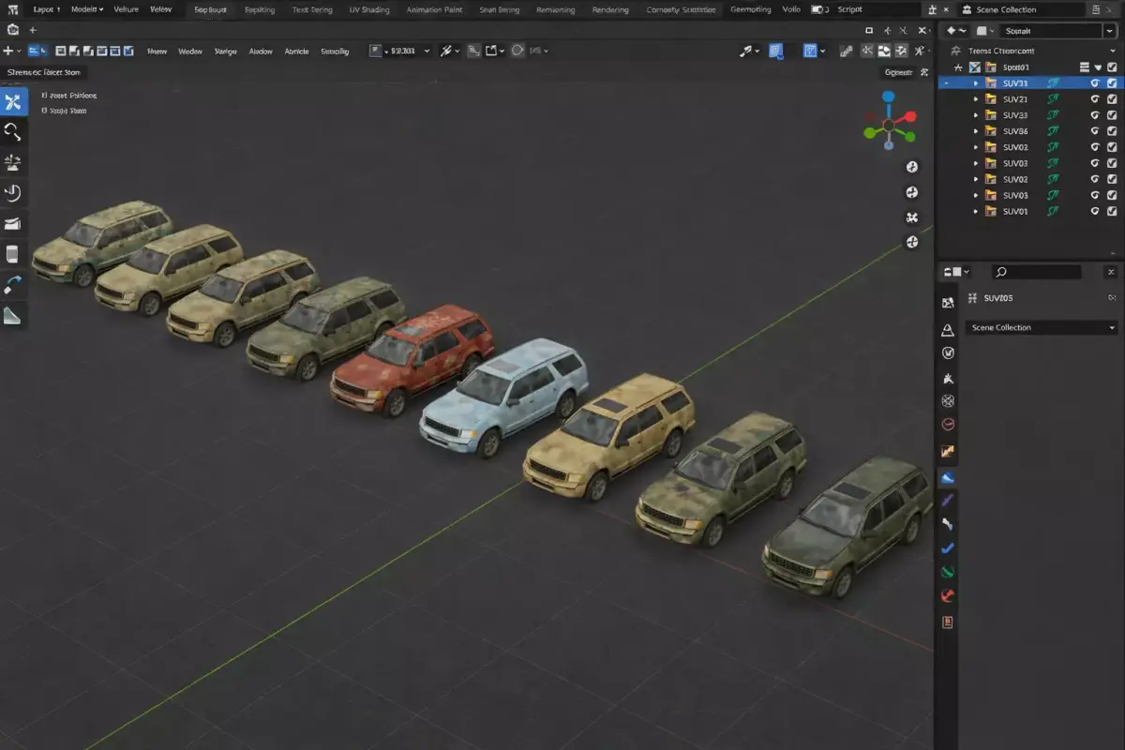Viewport: 1125px width, 750px height.
Task: Click the filter funnel icon on Spott01 row
Action: tap(1098, 67)
